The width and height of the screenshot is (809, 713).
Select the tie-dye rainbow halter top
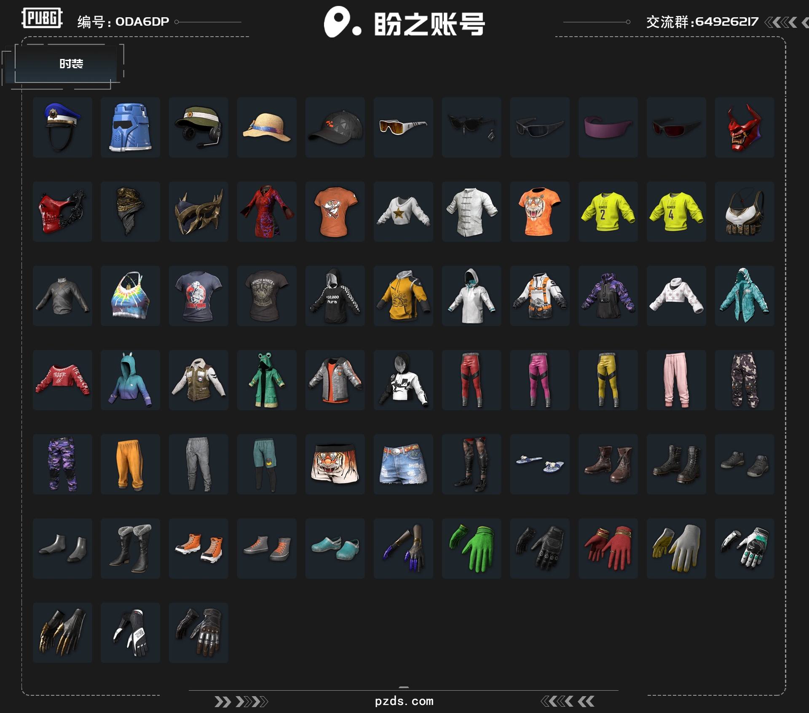[x=130, y=296]
